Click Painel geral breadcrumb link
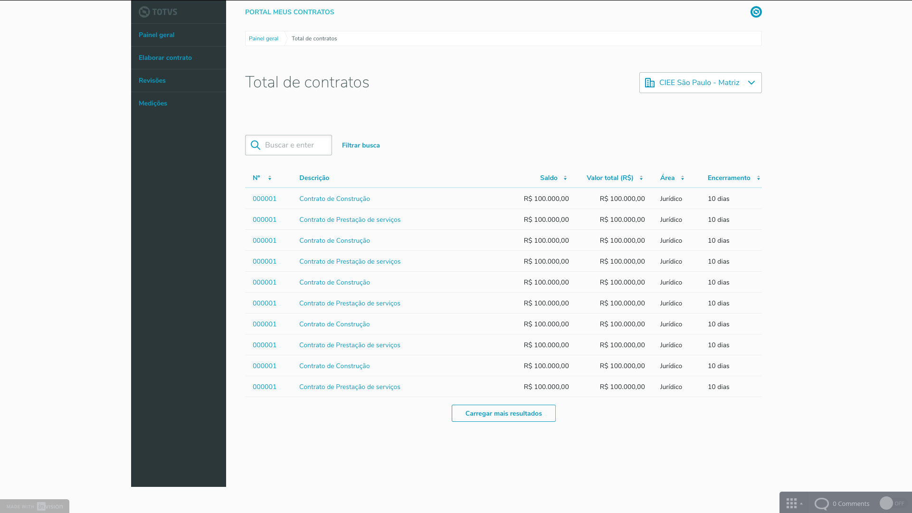This screenshot has width=912, height=513. coord(264,38)
